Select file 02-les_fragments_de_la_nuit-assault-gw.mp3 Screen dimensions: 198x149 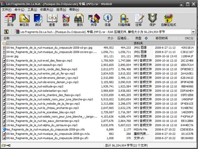[34, 65]
